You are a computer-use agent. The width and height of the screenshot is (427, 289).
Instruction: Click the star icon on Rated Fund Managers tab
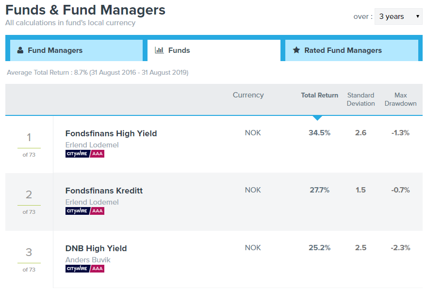tap(296, 50)
